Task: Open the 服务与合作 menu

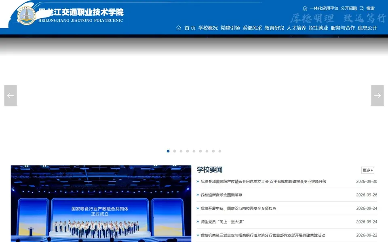Action: click(x=343, y=28)
